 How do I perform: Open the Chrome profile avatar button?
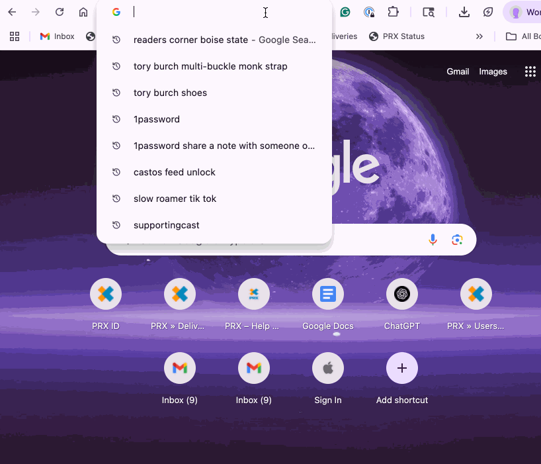click(x=522, y=12)
